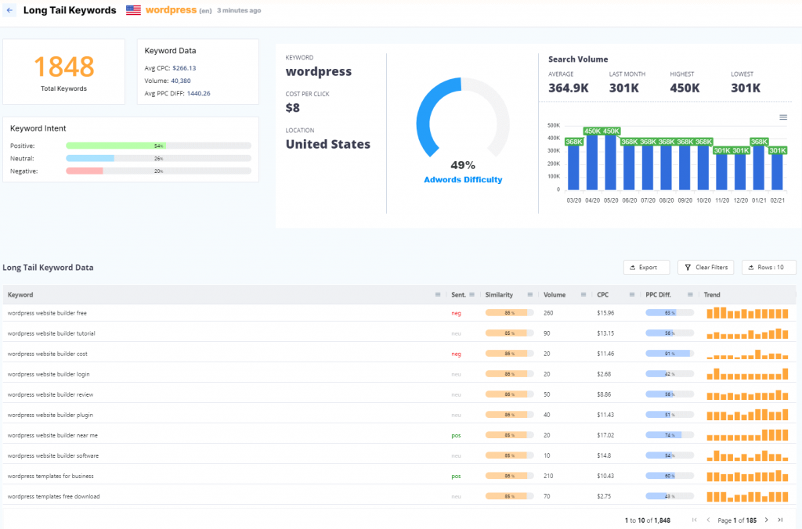Screen dimensions: 802x529
Task: Click the Volume 40,380 value
Action: point(181,81)
